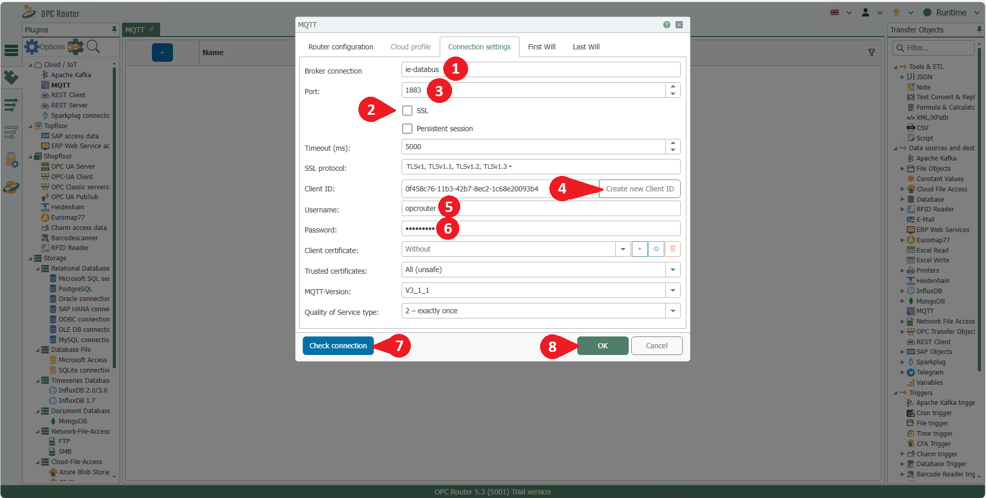Switch to the Last Will tab
Viewport: 986px width, 498px height.
tap(586, 47)
